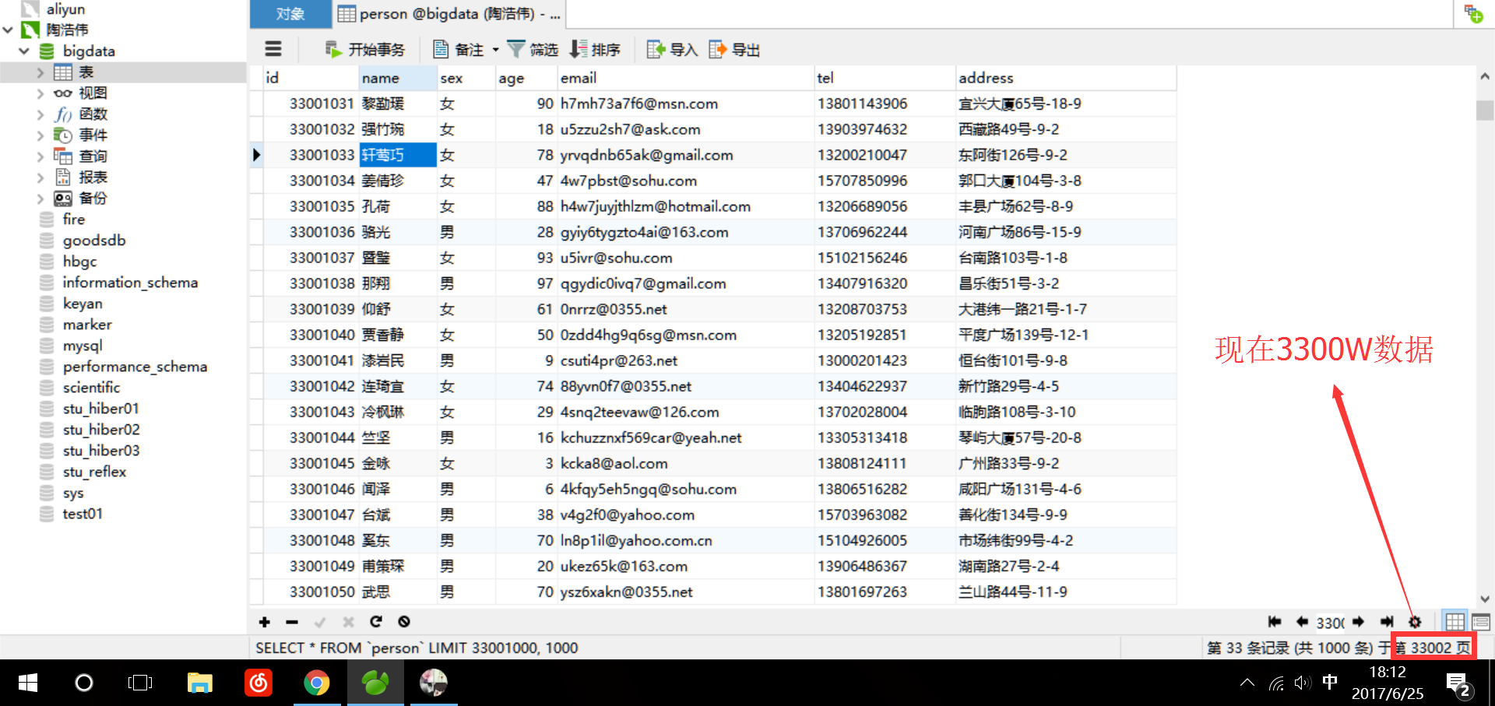
Task: Open the 备注 memo tool
Action: pyautogui.click(x=459, y=50)
